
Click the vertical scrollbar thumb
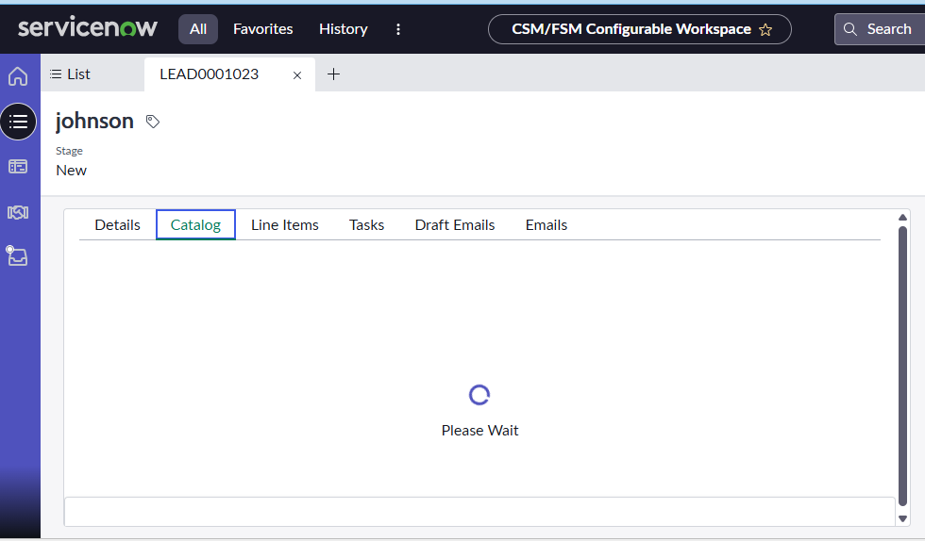click(x=902, y=366)
